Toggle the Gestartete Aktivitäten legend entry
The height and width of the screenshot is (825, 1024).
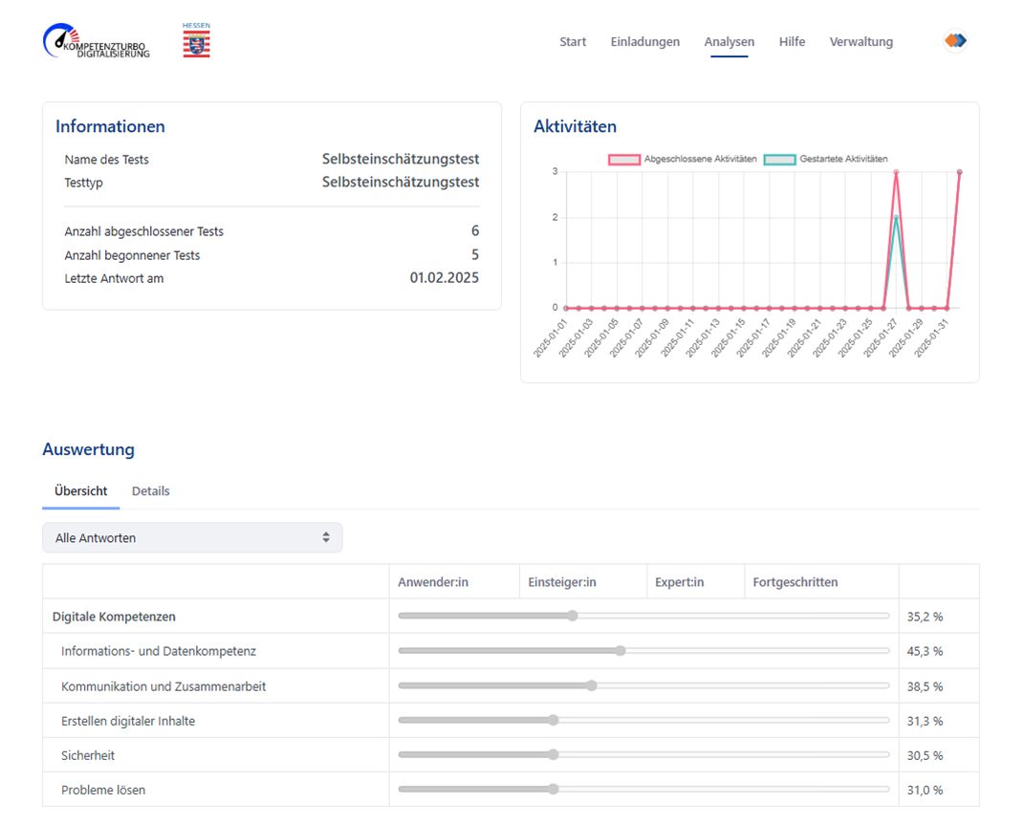pyautogui.click(x=827, y=159)
